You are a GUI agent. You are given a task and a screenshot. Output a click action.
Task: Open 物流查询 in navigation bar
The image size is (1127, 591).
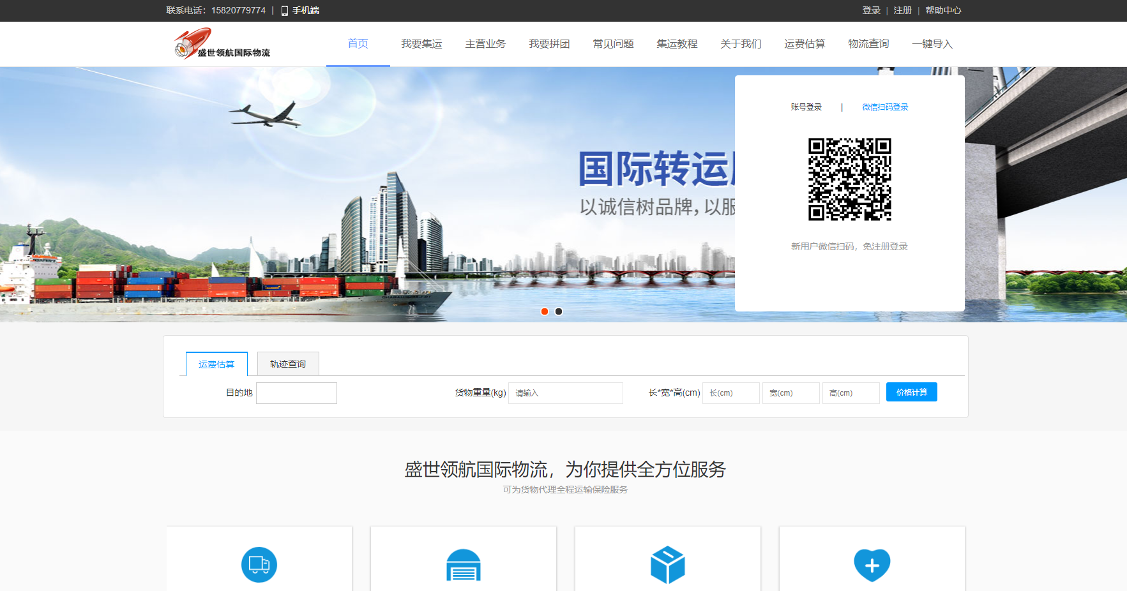tap(869, 43)
